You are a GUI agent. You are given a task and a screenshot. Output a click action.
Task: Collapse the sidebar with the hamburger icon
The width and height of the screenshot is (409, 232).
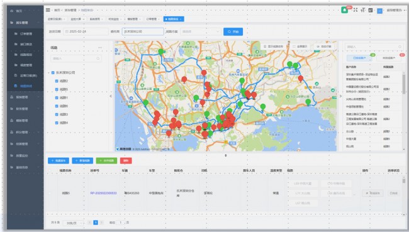click(x=48, y=10)
